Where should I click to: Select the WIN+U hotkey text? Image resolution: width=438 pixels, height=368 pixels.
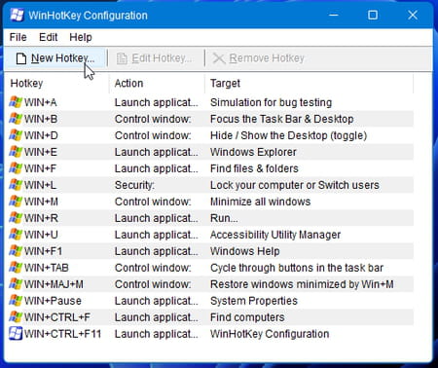click(41, 235)
